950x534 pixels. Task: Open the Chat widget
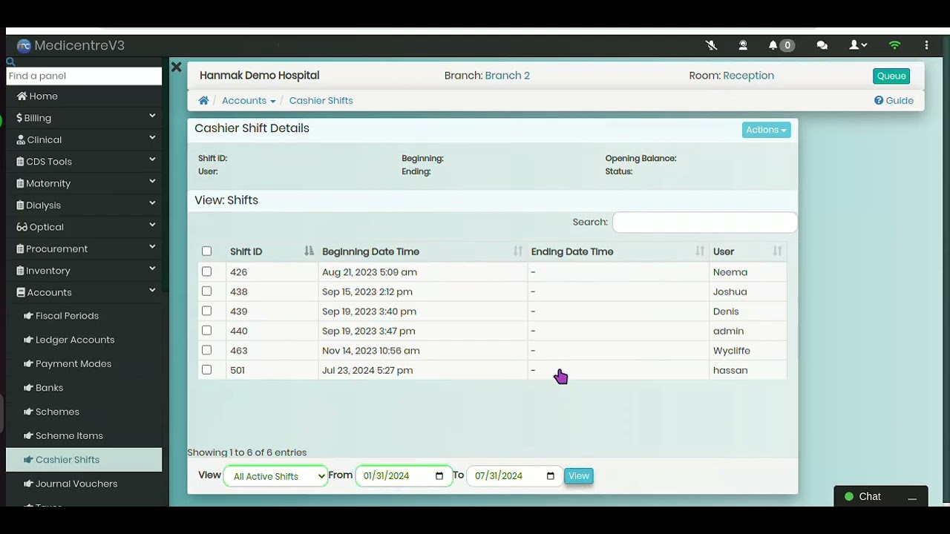(870, 497)
